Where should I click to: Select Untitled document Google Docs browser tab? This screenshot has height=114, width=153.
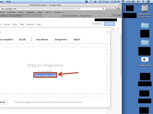coord(76,16)
